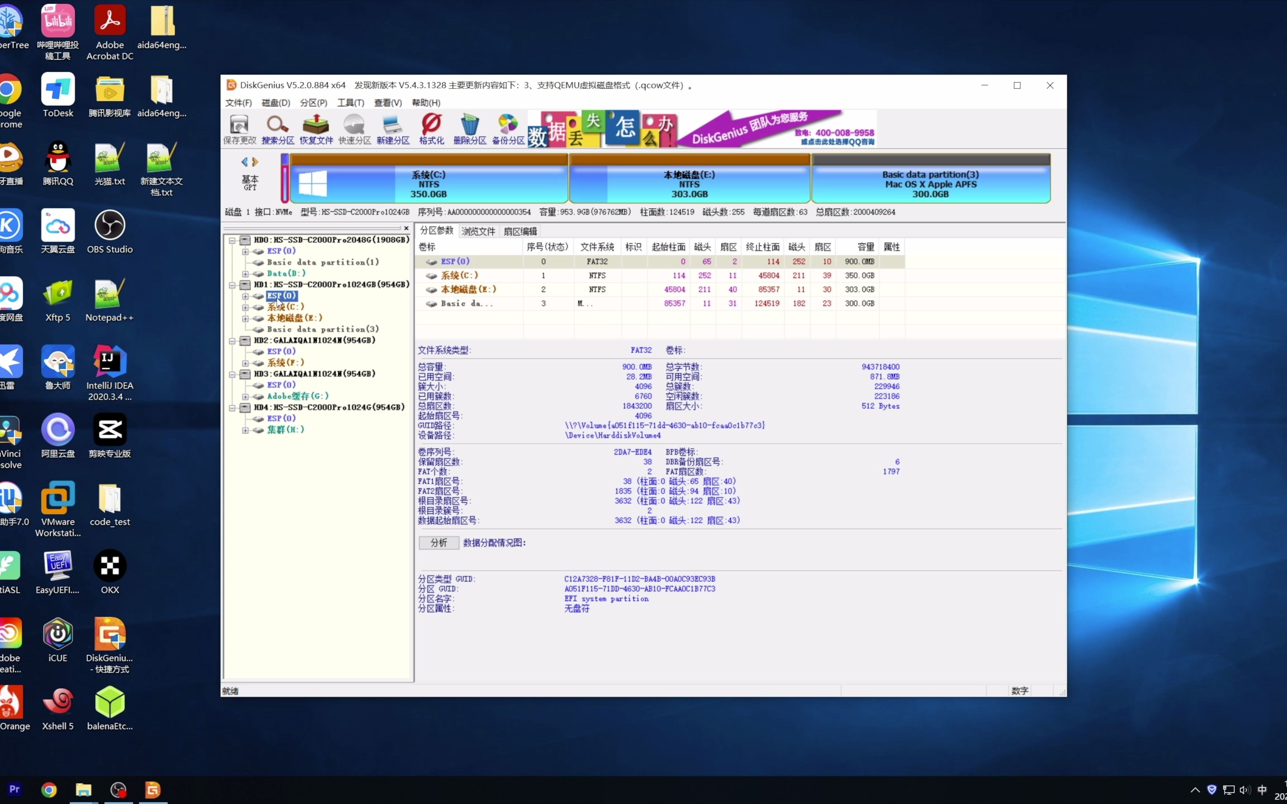Select the 恢复文件 (Recover Files) icon

(316, 128)
